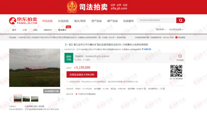Open the 我的拍卖 dropdown

[161, 29]
